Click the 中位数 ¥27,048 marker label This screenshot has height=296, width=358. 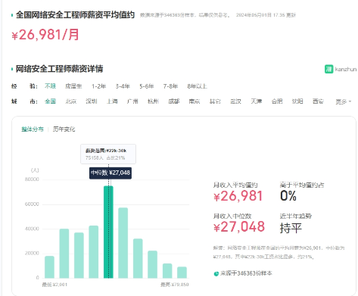click(111, 173)
